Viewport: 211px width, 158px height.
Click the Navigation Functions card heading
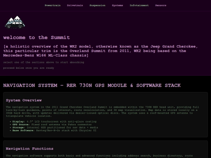tap(30, 149)
